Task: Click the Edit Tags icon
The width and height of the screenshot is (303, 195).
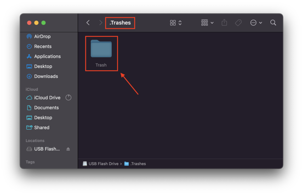Action: (238, 23)
